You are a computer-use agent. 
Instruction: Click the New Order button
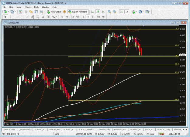point(54,12)
